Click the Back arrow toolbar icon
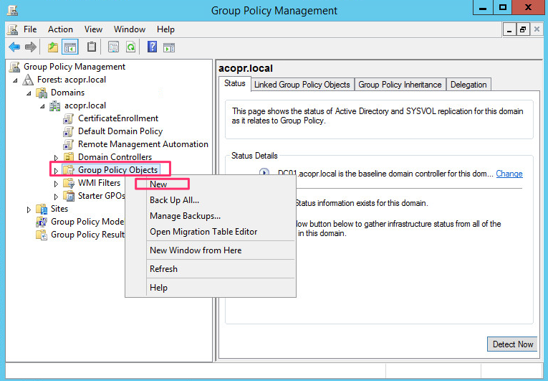The image size is (548, 381). pos(14,47)
